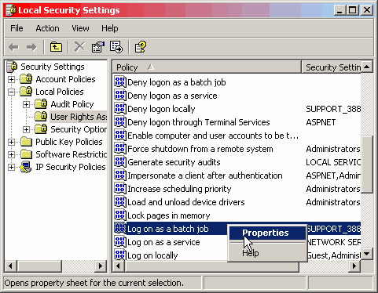The image size is (378, 293).
Task: Expand the Public Key Policies node
Action: pos(11,142)
